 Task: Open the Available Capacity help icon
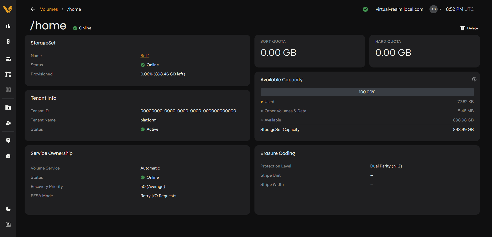click(x=474, y=79)
